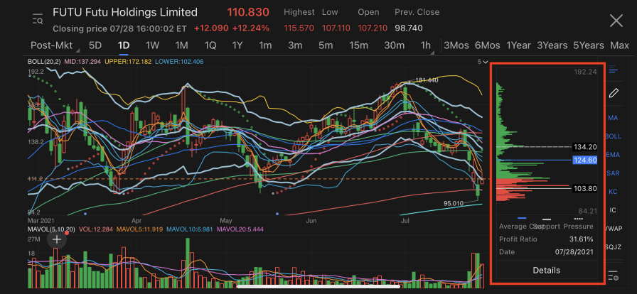637x294 pixels.
Task: Enable the VWAP indicator
Action: pos(613,228)
